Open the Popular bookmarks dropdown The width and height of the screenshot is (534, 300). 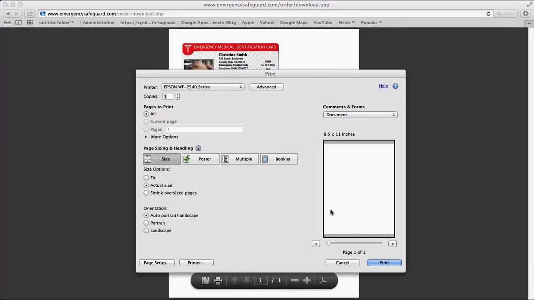click(371, 22)
